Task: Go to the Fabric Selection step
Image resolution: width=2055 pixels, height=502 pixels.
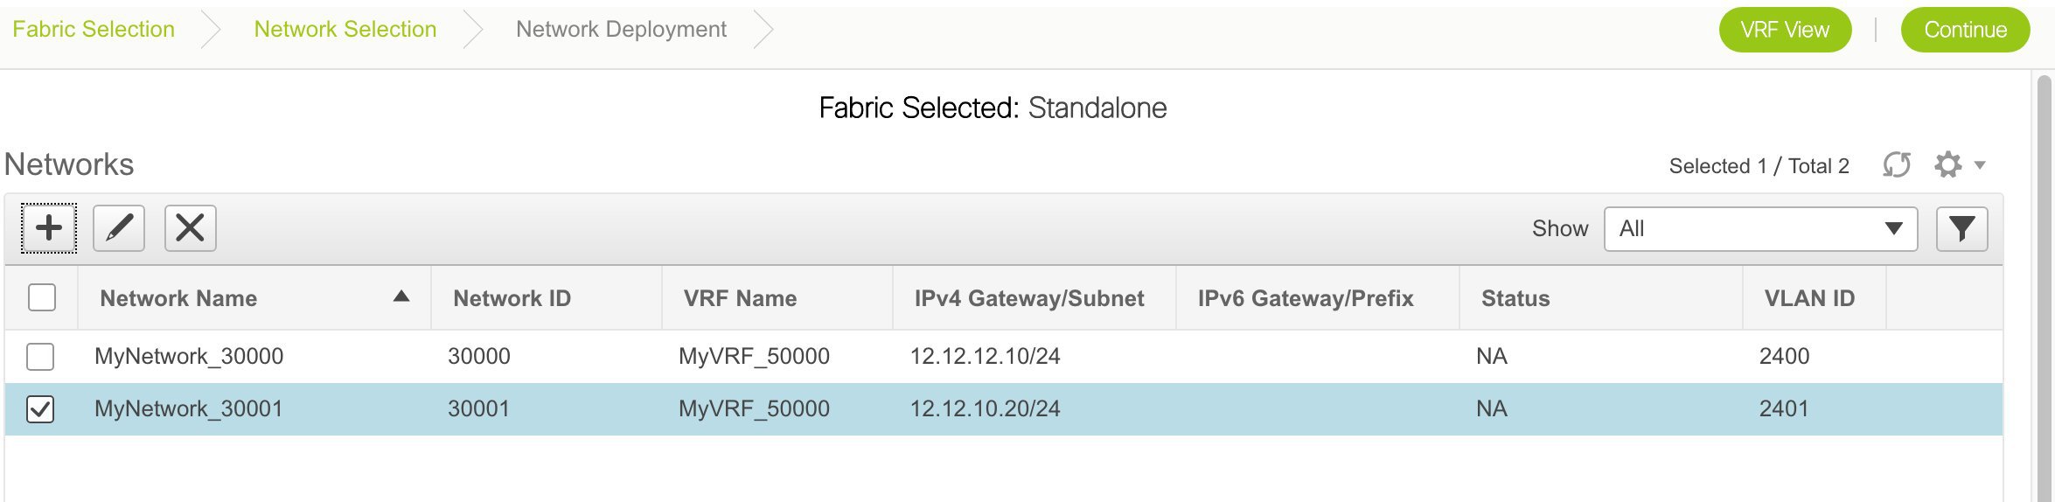Action: pyautogui.click(x=94, y=30)
